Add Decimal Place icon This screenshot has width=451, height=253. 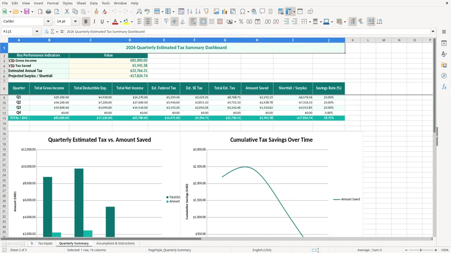(x=268, y=22)
